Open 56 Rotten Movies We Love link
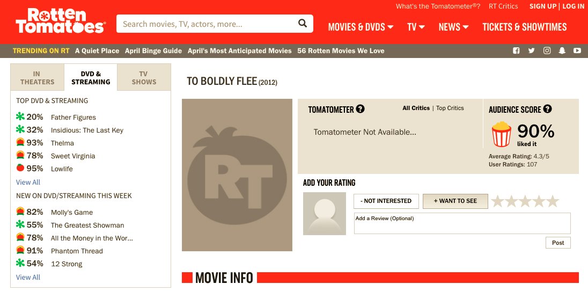588x291 pixels. pos(341,50)
